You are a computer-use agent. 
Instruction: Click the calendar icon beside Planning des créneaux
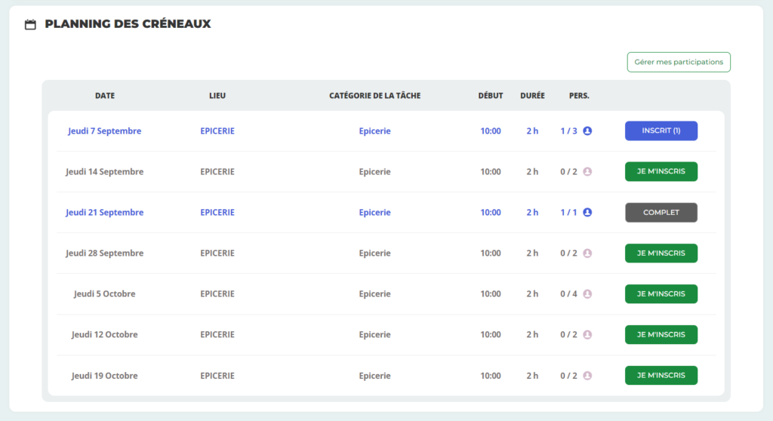pyautogui.click(x=30, y=25)
